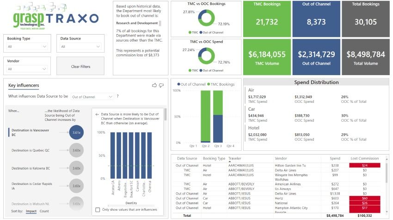Screen dimensions: 393x220
Task: Sort influencers by Impact
Action: click(x=31, y=211)
